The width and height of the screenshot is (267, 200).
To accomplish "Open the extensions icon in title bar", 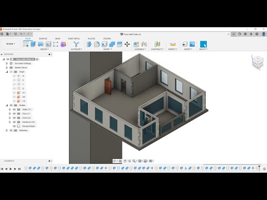I will pyautogui.click(x=239, y=34).
